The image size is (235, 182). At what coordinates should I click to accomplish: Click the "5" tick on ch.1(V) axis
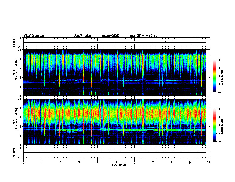pyautogui.click(x=20, y=38)
